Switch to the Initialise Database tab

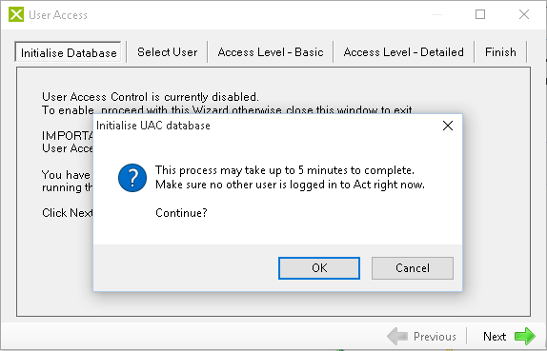[69, 52]
